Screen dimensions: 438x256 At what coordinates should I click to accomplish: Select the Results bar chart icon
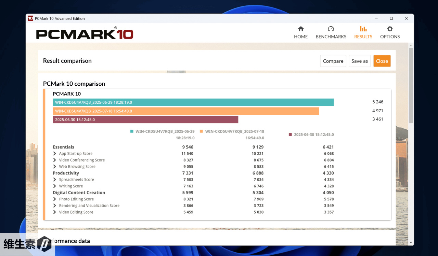[363, 29]
